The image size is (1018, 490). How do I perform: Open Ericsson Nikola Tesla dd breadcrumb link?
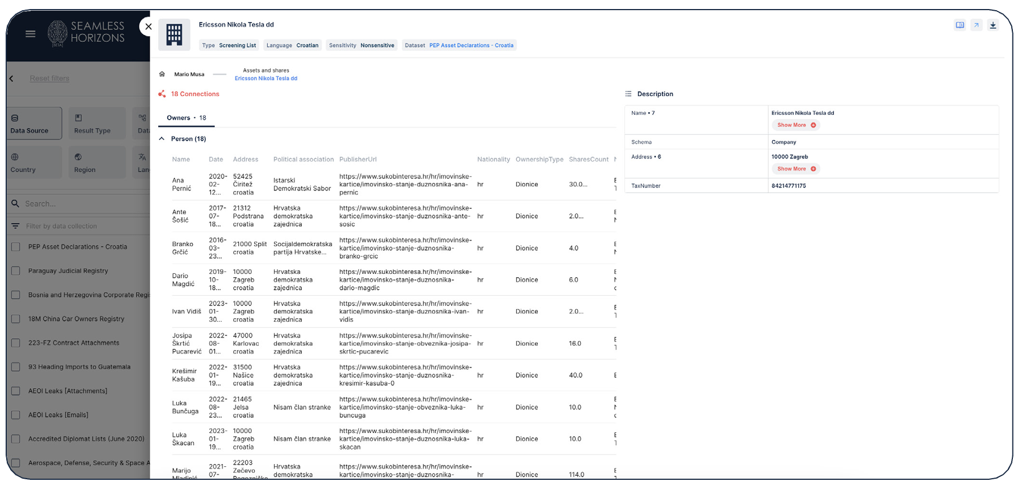pos(266,78)
